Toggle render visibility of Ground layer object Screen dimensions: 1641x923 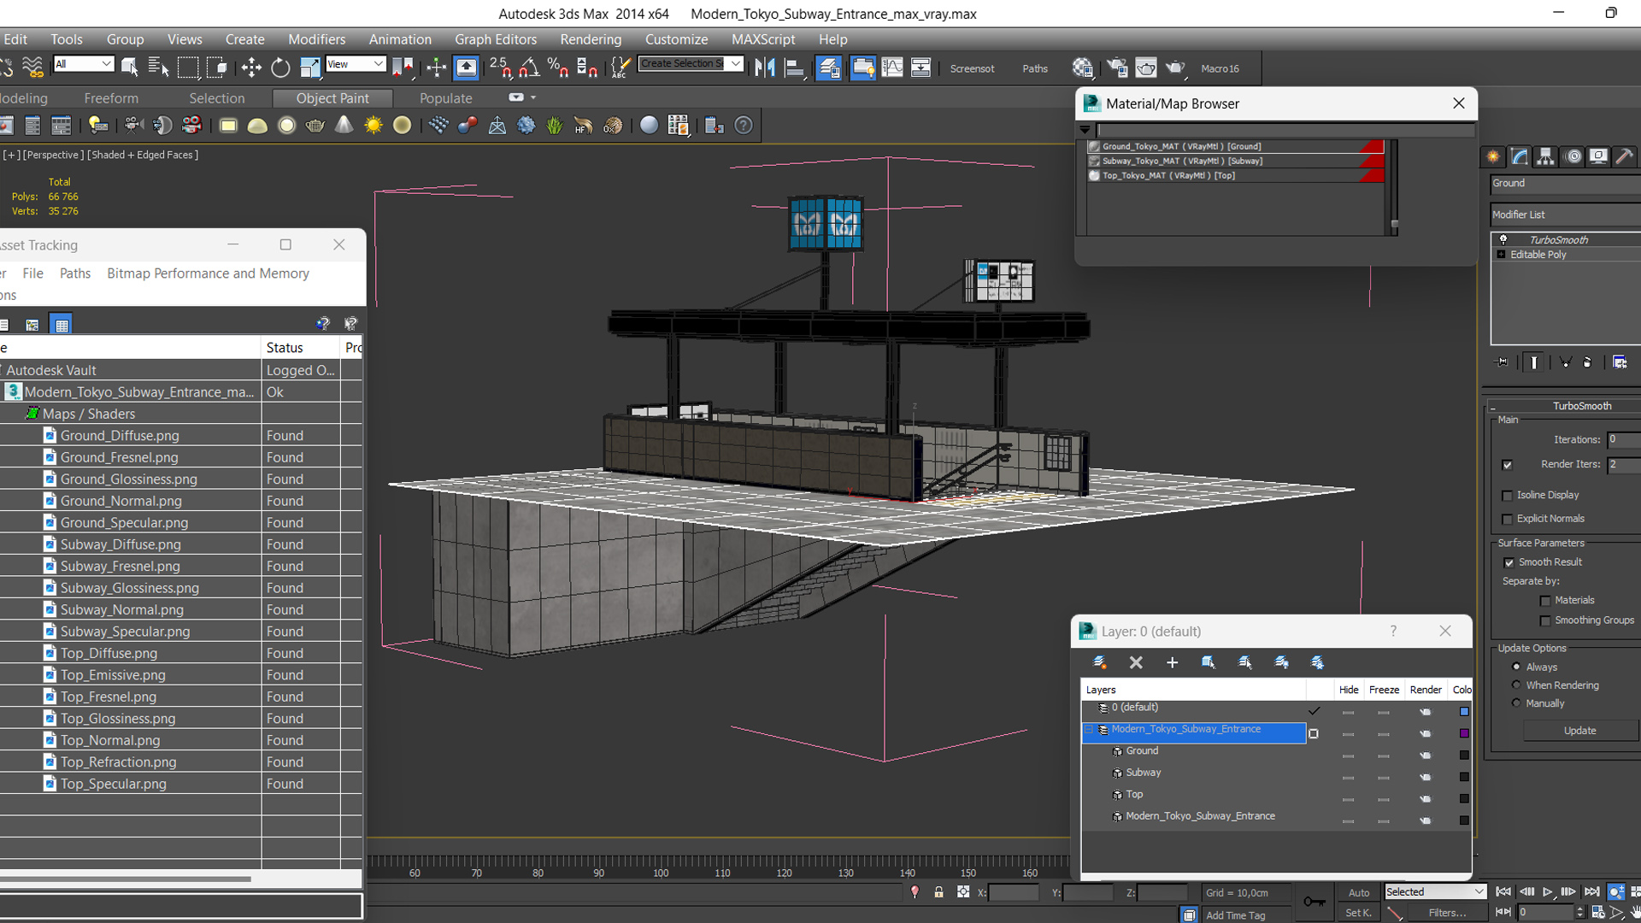1425,755
